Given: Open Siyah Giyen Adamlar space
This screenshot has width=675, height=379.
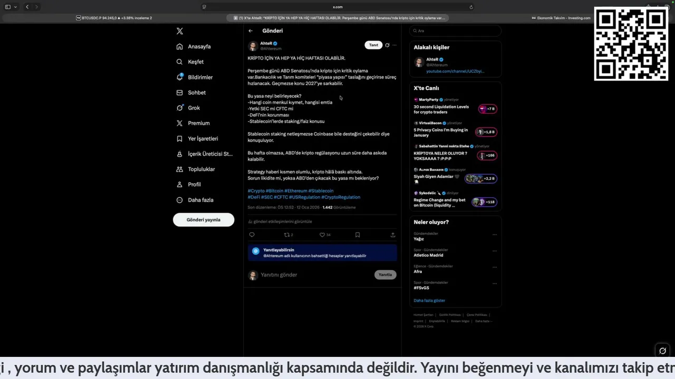Looking at the screenshot, I should [x=455, y=176].
